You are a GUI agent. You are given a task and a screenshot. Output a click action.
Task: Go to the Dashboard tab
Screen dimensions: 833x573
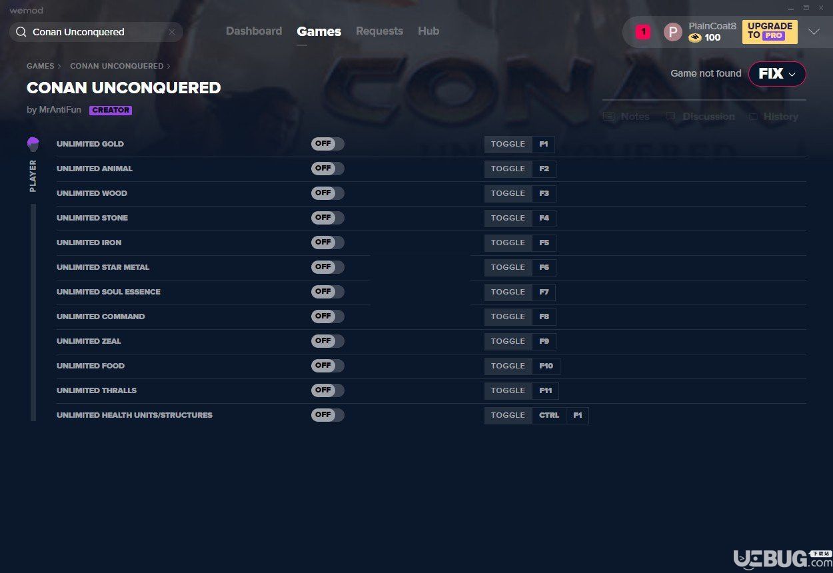point(254,31)
